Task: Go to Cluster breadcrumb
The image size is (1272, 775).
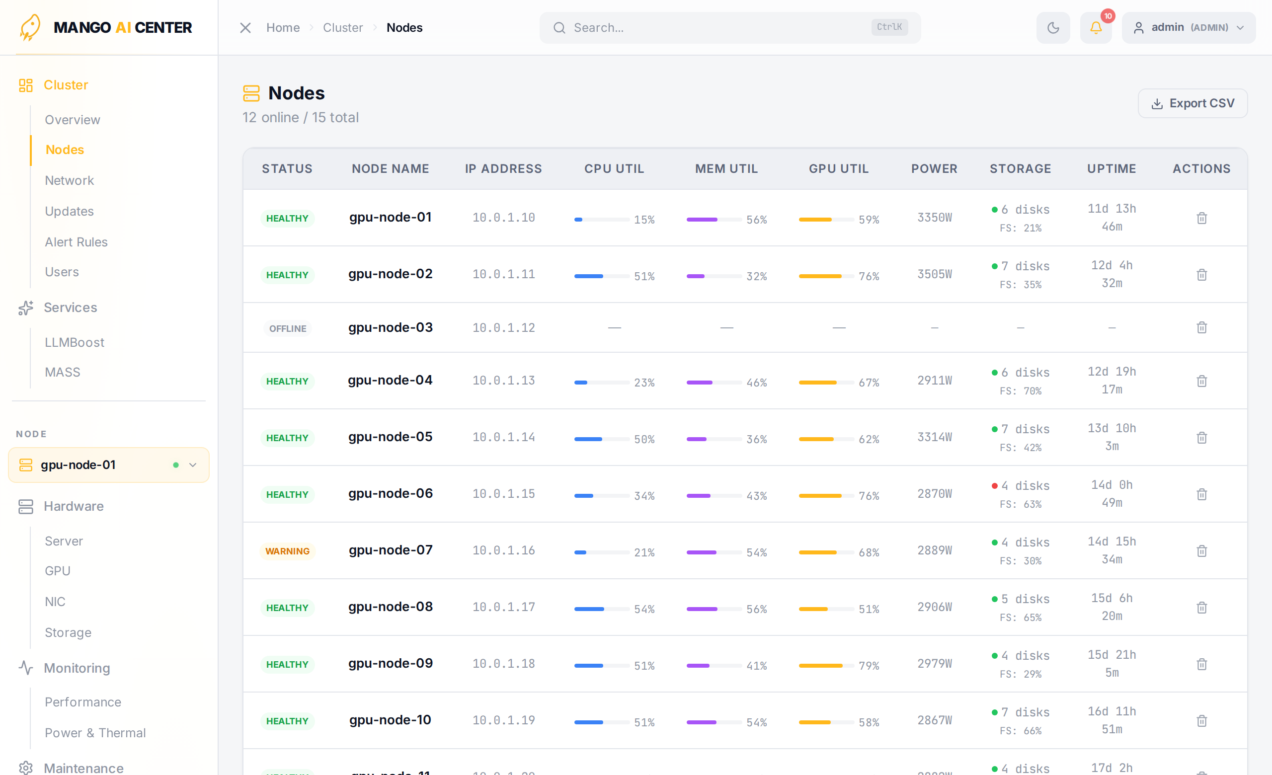Action: (343, 28)
